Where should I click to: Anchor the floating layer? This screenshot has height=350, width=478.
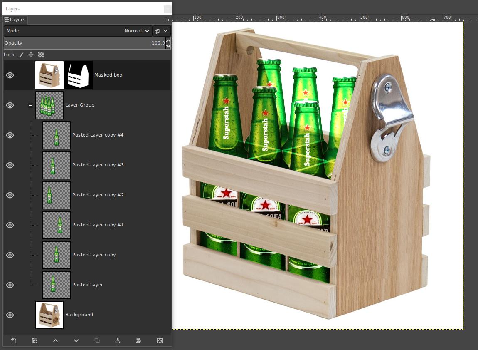(x=118, y=340)
